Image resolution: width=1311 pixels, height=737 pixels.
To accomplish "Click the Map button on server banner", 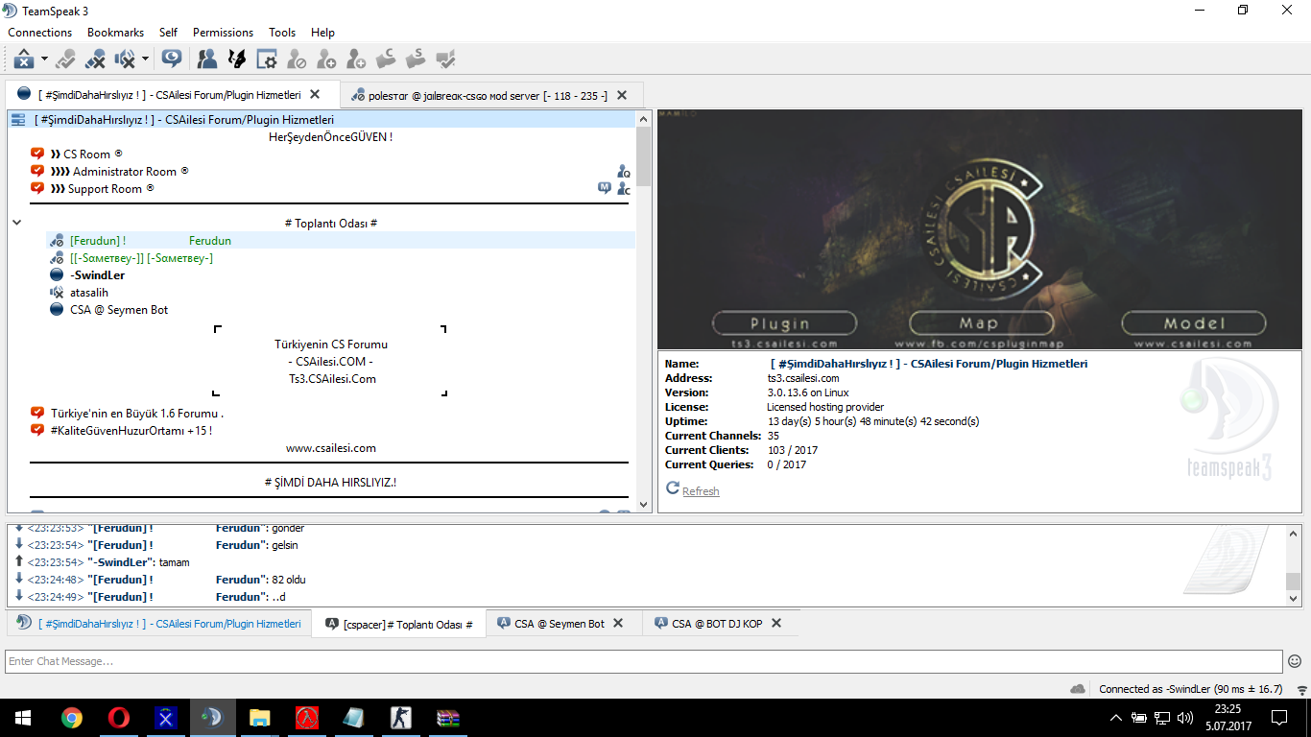I will coord(980,323).
